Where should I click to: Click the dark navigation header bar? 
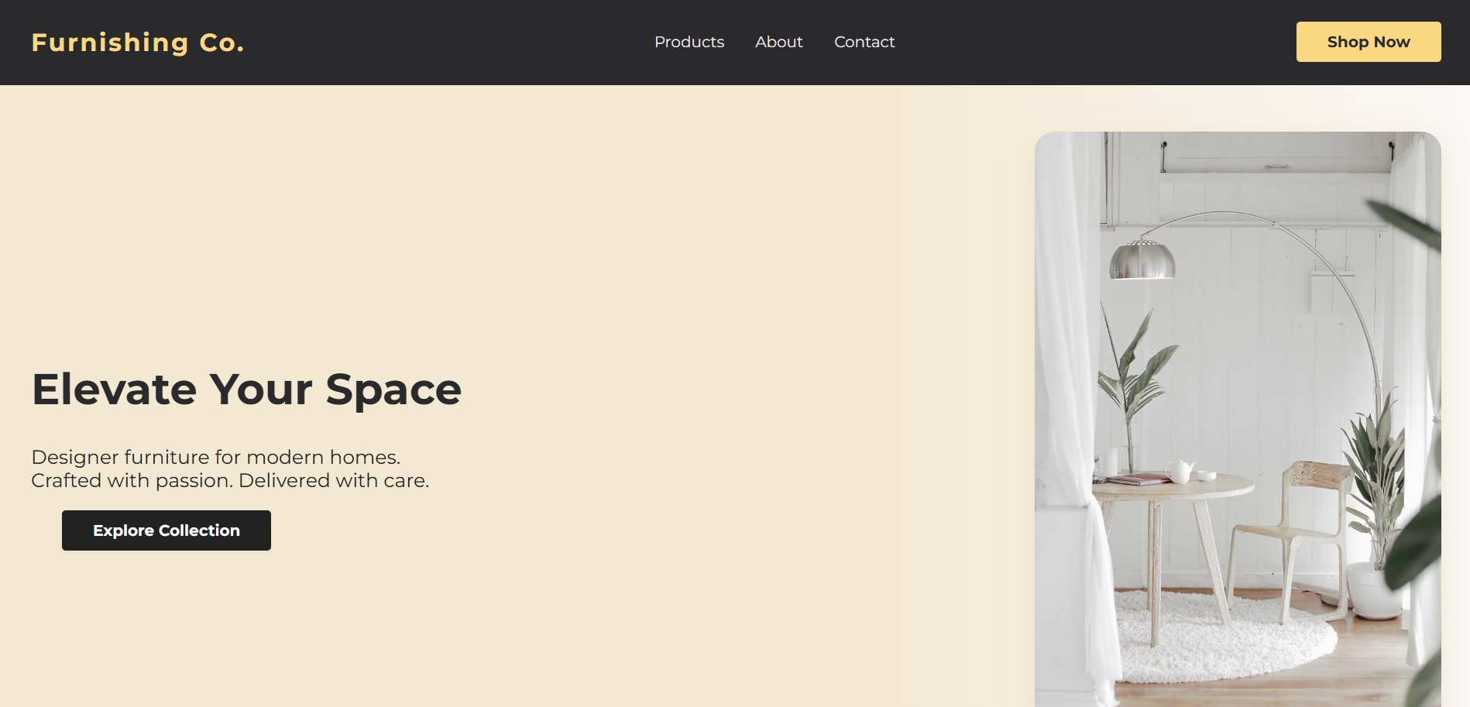465,42
